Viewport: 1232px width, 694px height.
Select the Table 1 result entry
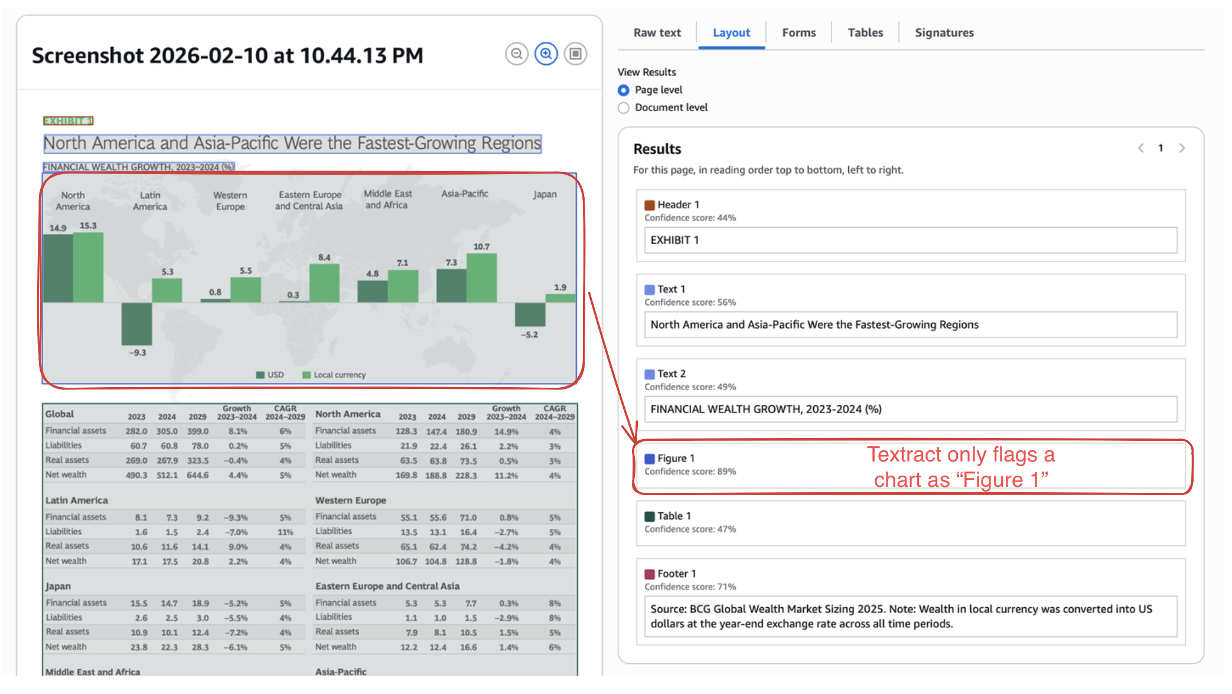[x=910, y=523]
